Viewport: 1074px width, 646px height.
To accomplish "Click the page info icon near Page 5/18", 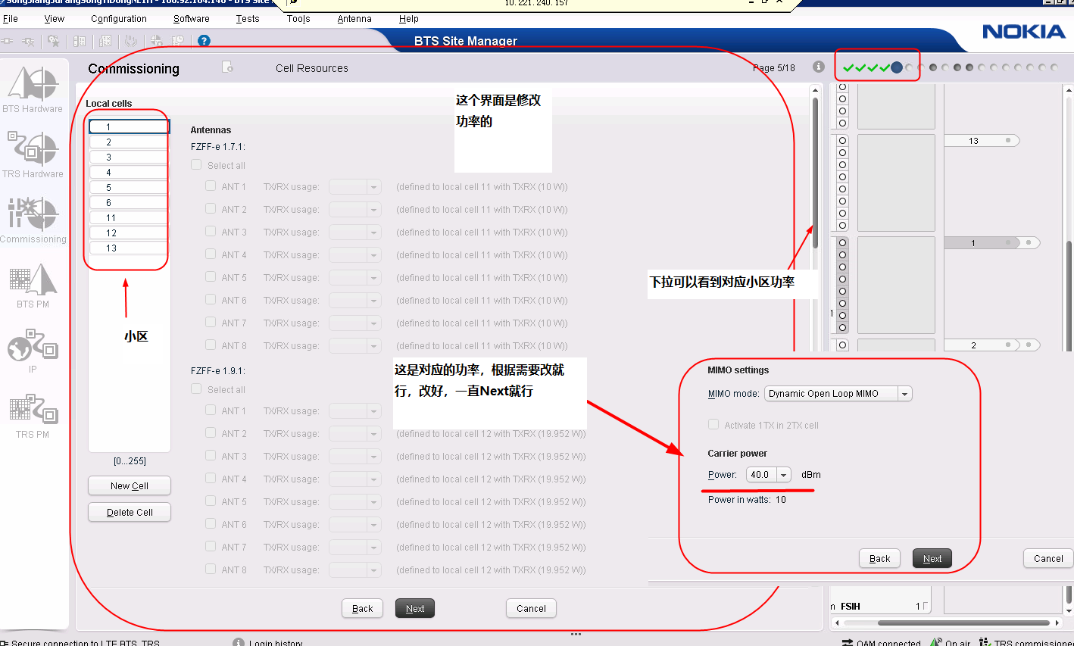I will [x=818, y=67].
